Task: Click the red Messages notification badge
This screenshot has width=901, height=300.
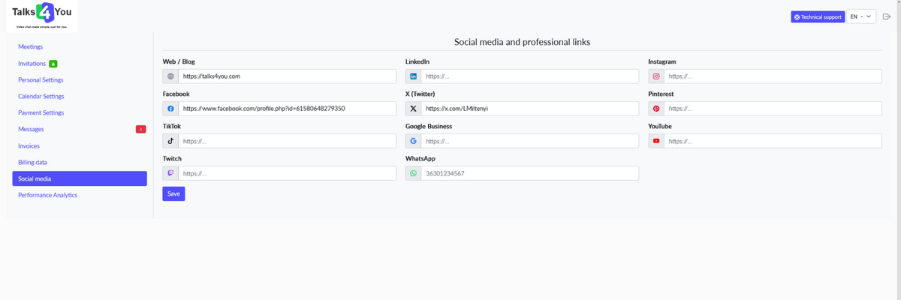Action: (140, 130)
